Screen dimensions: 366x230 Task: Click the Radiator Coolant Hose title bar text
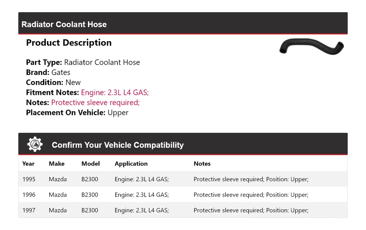pyautogui.click(x=64, y=24)
